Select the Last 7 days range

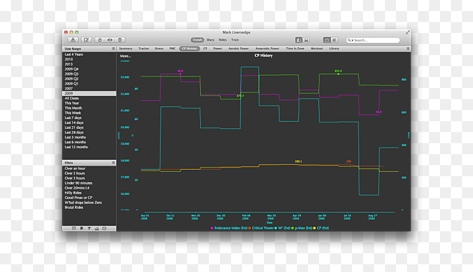point(89,118)
